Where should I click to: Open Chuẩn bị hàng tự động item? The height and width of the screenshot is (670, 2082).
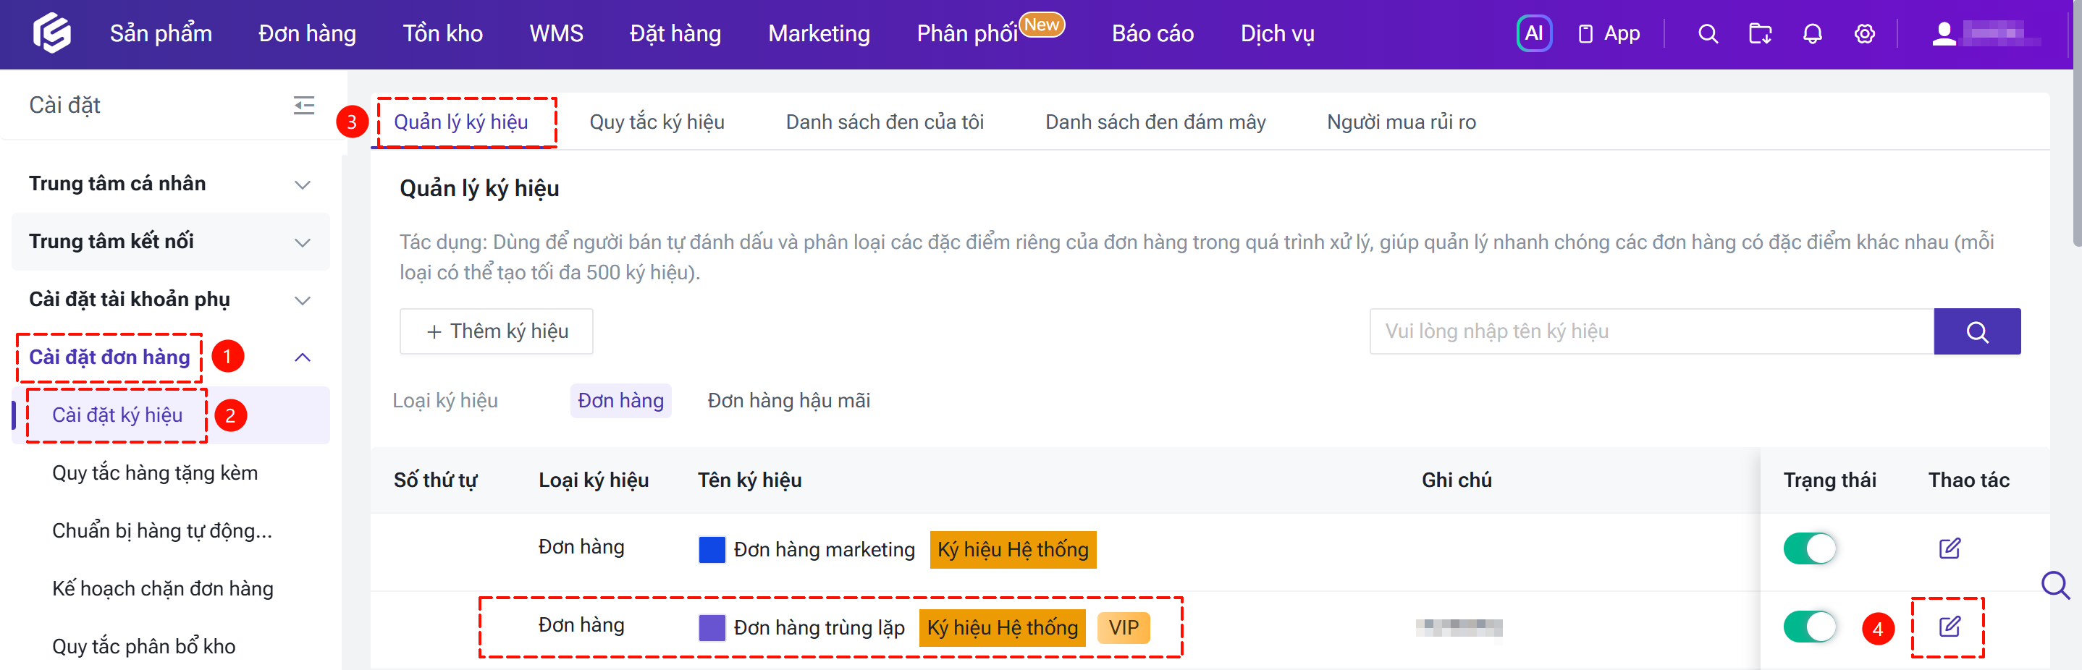[x=161, y=531]
